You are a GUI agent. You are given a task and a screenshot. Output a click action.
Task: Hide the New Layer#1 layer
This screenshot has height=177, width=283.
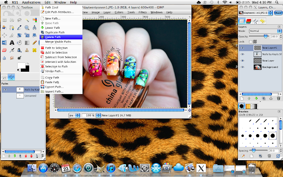(242, 48)
